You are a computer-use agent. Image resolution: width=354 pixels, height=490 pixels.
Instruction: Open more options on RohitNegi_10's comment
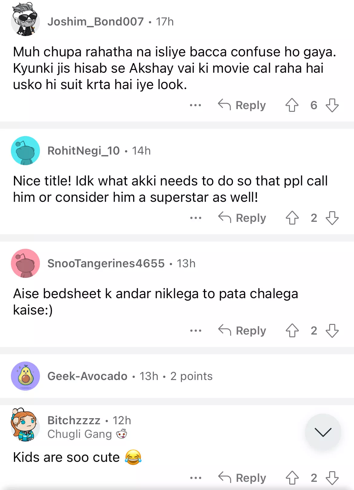pos(195,218)
